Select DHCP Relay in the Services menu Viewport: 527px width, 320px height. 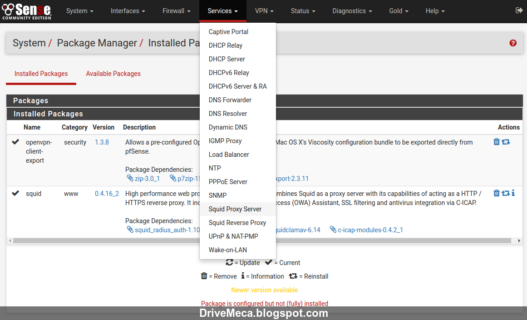(x=237, y=45)
